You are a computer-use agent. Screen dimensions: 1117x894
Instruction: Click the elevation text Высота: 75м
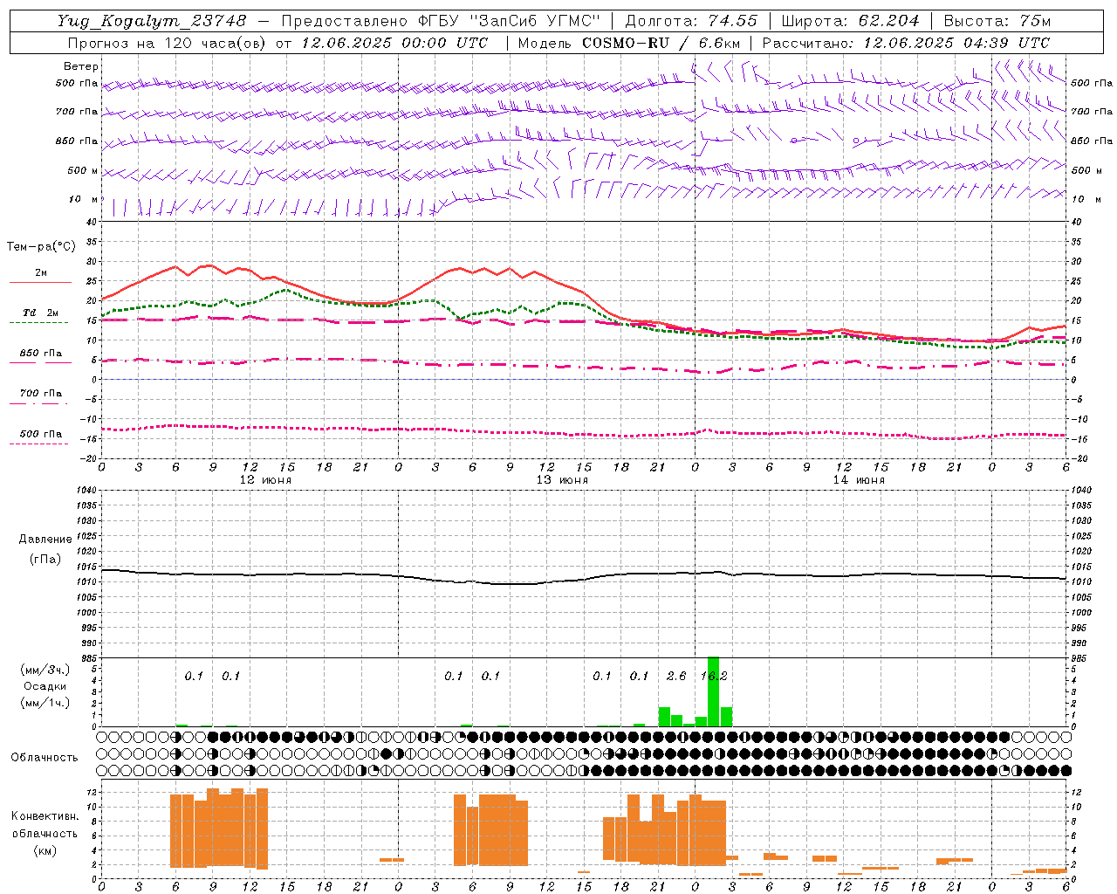pos(997,20)
